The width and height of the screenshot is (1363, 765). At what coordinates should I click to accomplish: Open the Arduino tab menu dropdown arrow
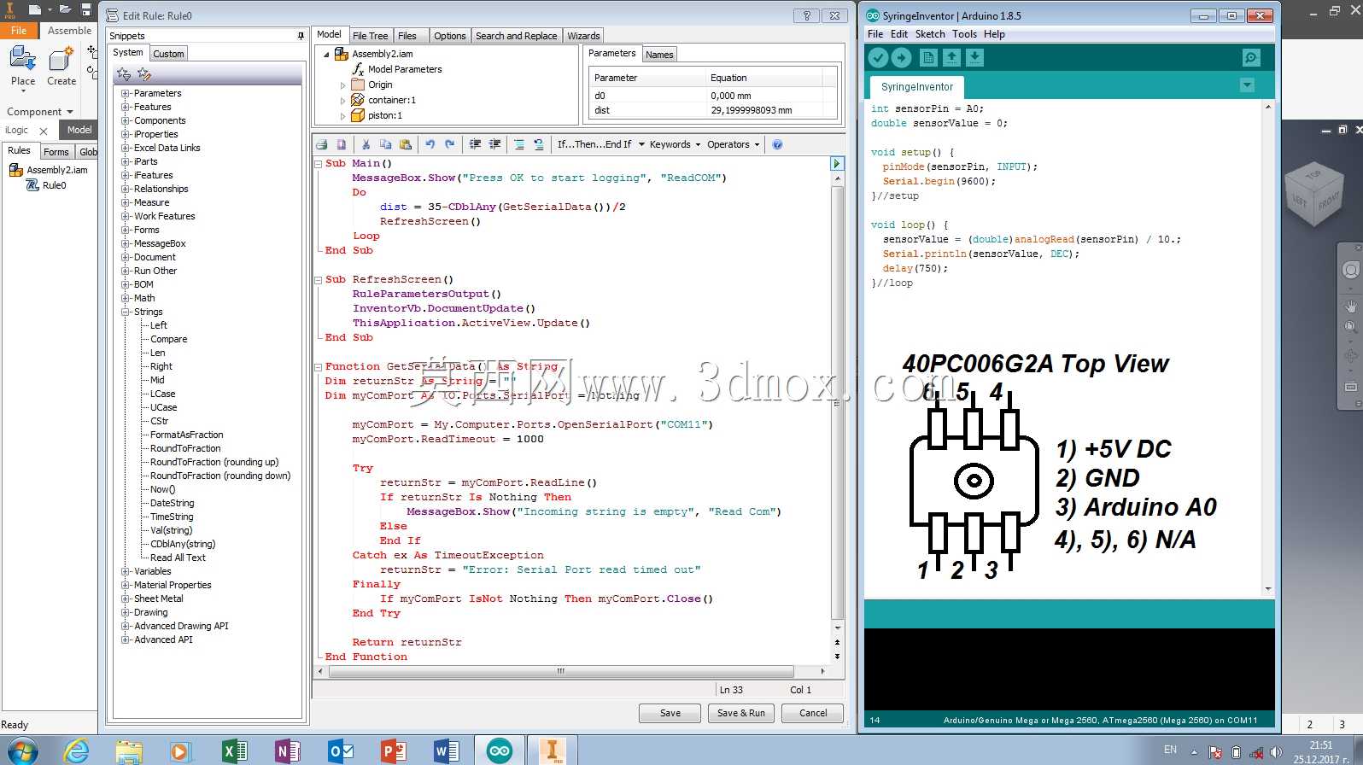point(1247,85)
